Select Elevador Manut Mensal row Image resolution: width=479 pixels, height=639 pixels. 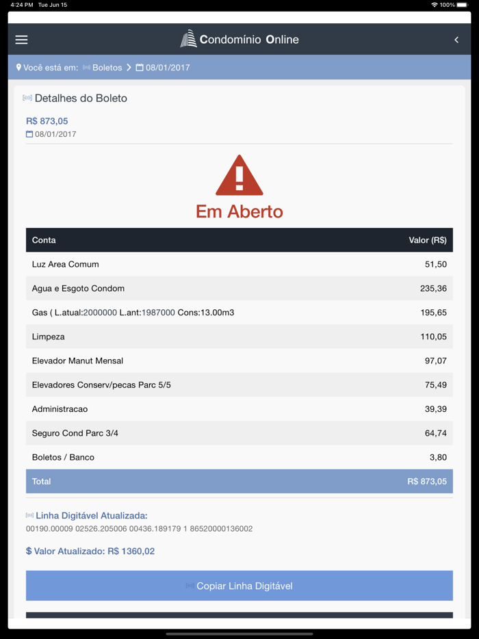pos(239,361)
